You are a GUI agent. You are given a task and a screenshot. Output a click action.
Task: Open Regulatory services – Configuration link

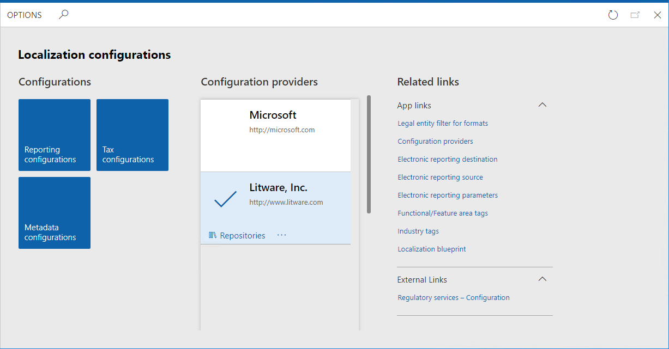[x=454, y=298]
